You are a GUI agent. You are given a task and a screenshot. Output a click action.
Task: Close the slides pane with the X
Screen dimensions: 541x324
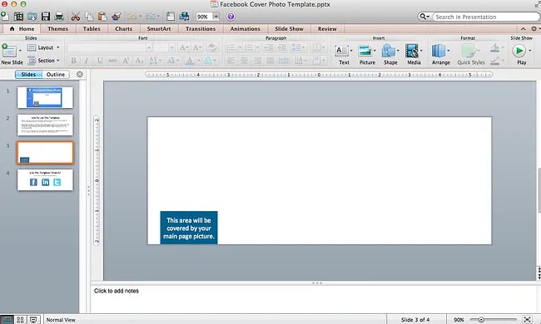[80, 74]
